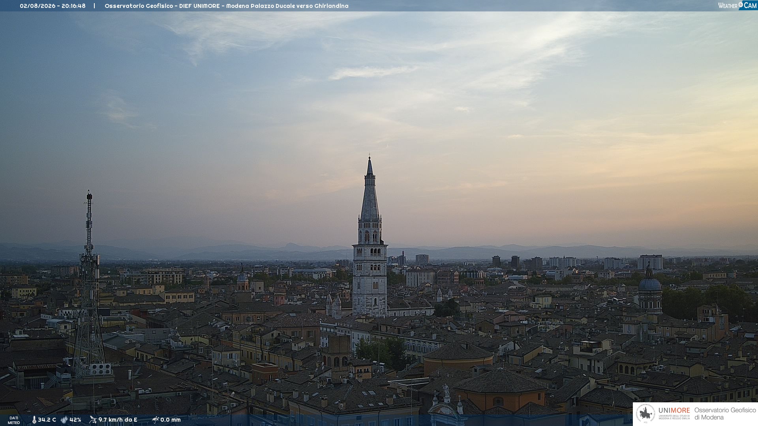
Task: Click the UNIMORE university seal emblem
Action: click(x=645, y=414)
